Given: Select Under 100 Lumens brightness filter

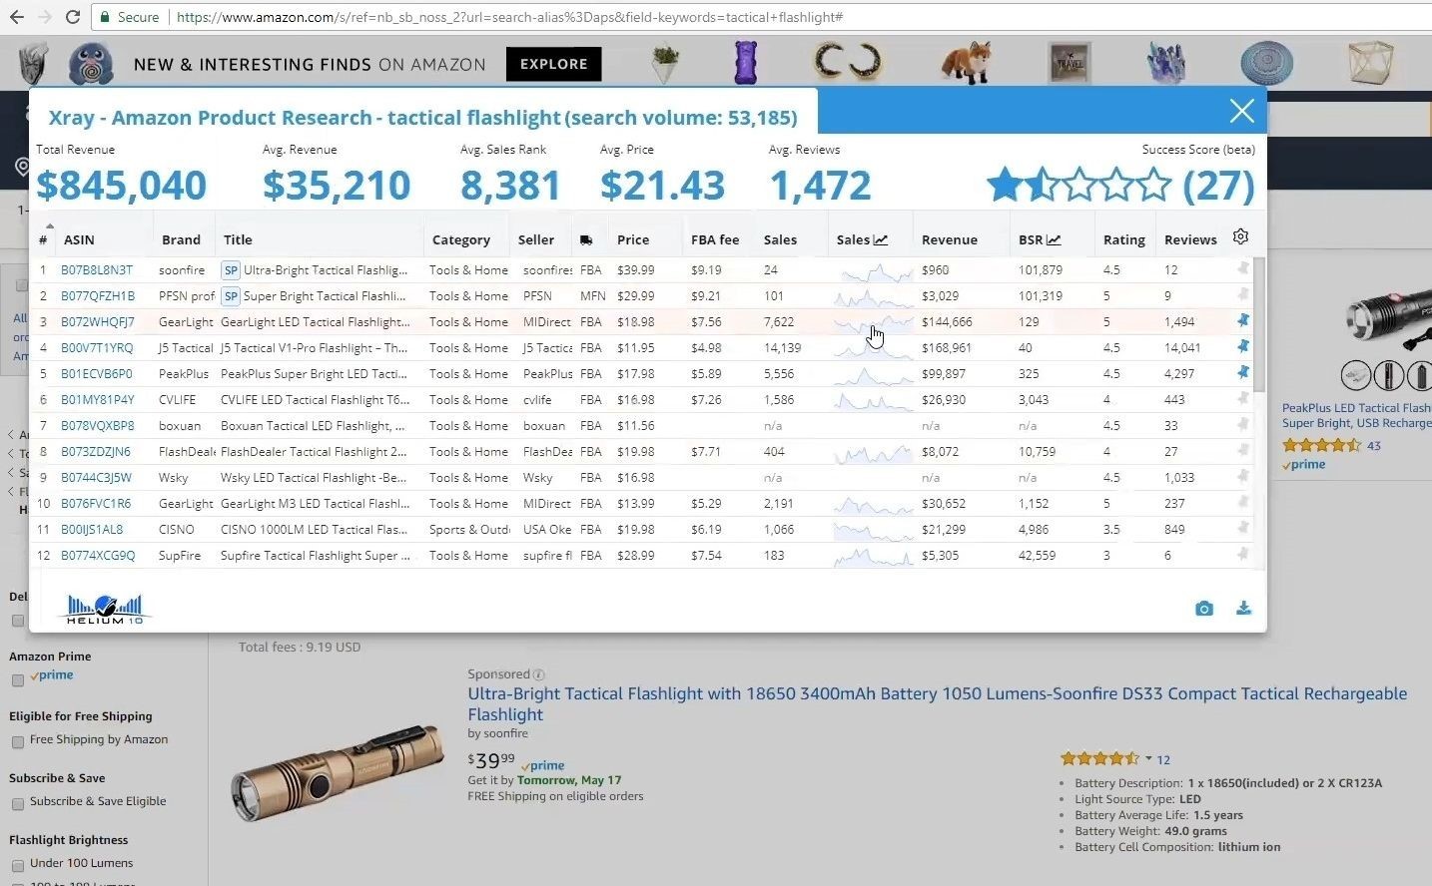Looking at the screenshot, I should 18,866.
